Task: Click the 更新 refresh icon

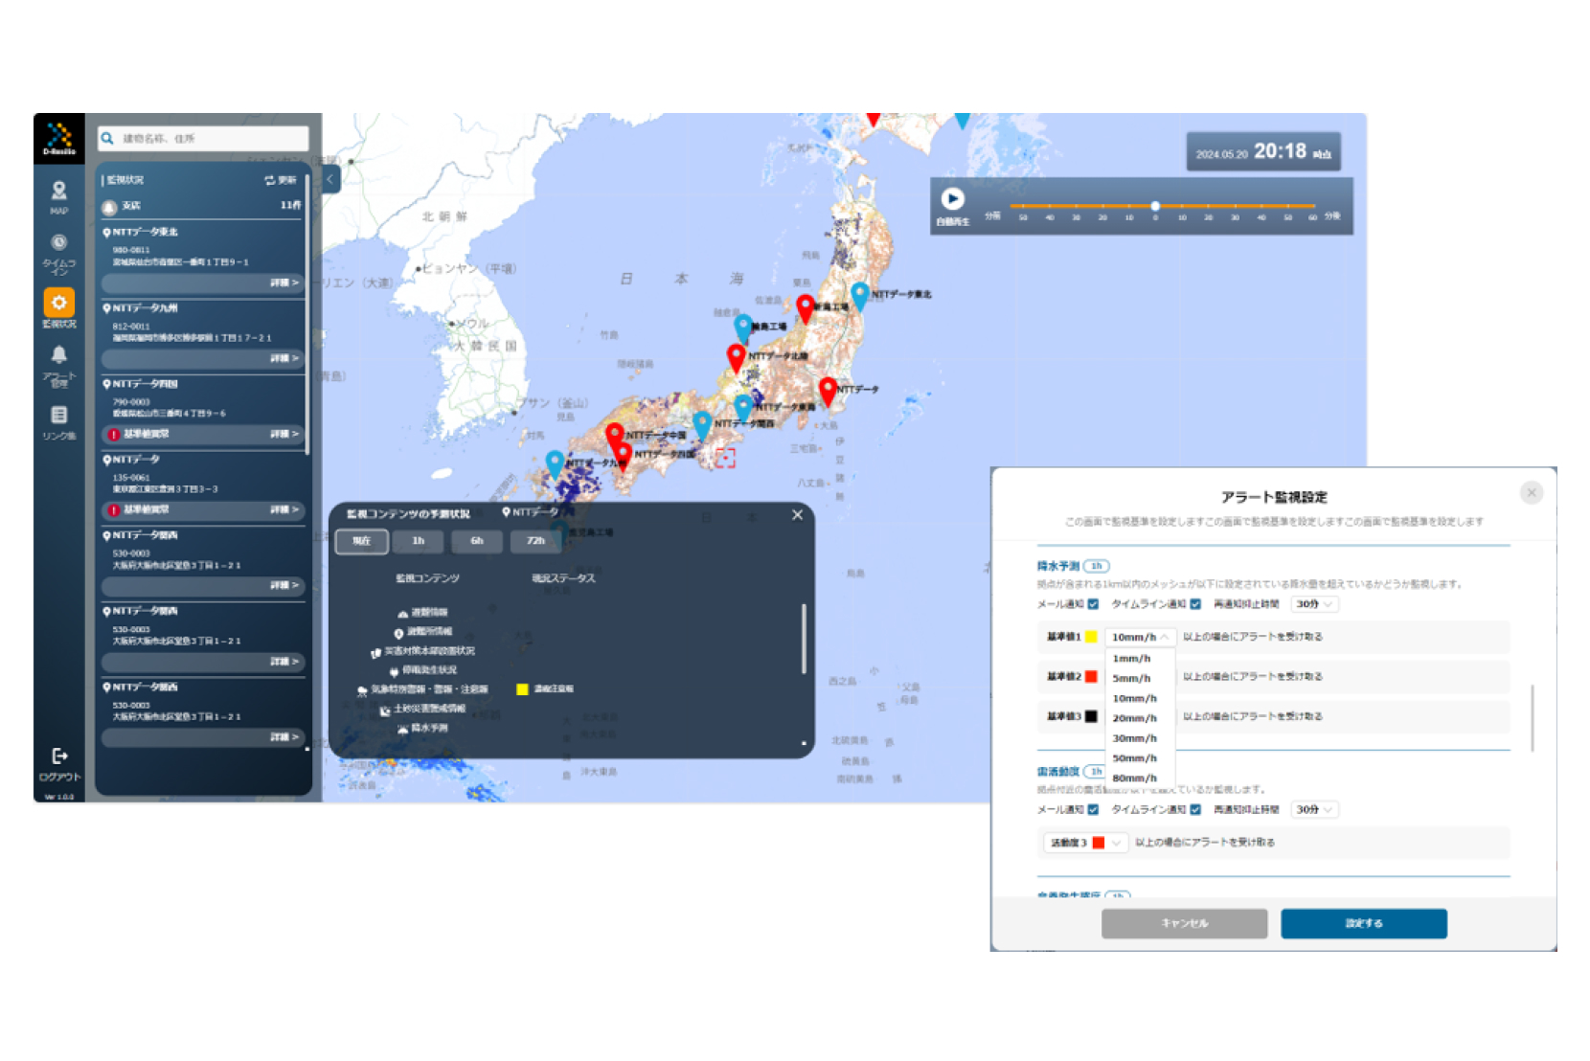Action: click(x=271, y=180)
